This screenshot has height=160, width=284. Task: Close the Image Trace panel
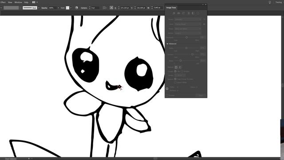(205, 4)
